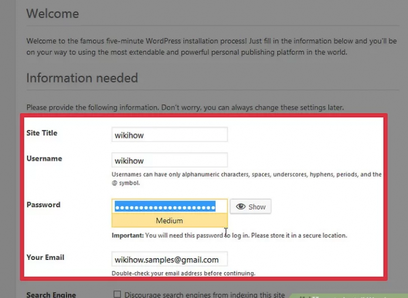408x298 pixels.
Task: Click the Site Title input field
Action: click(169, 135)
